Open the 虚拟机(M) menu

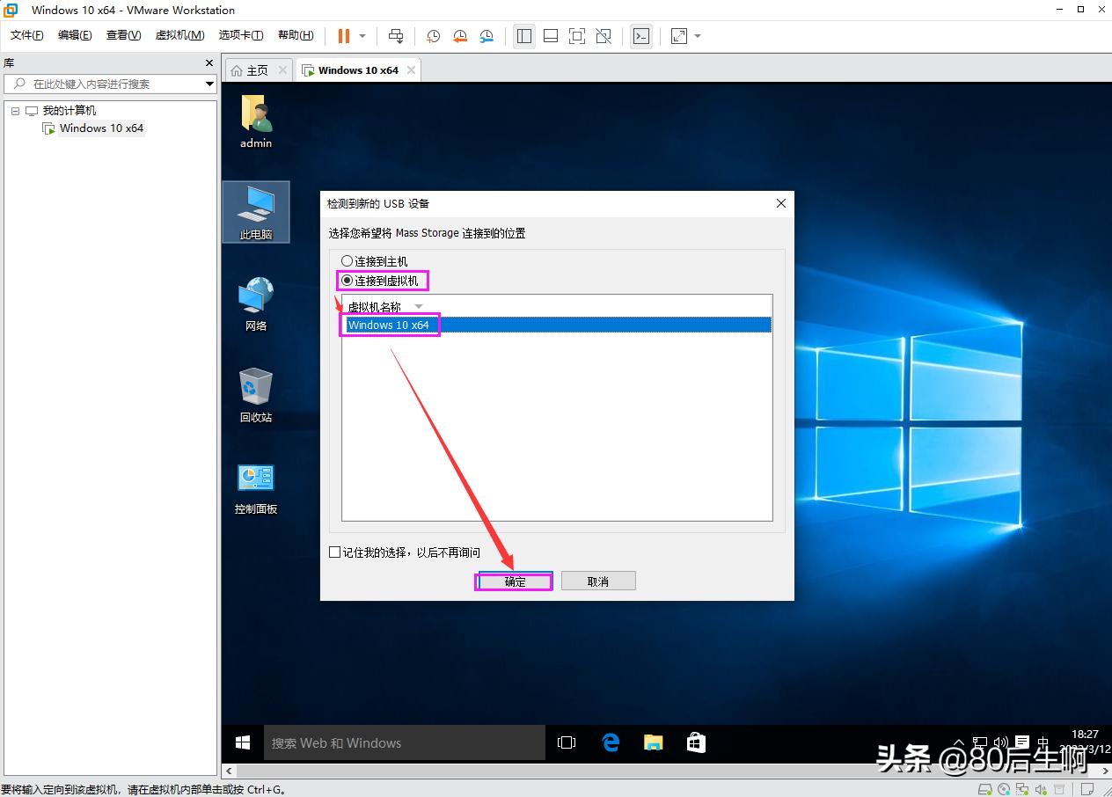point(179,35)
